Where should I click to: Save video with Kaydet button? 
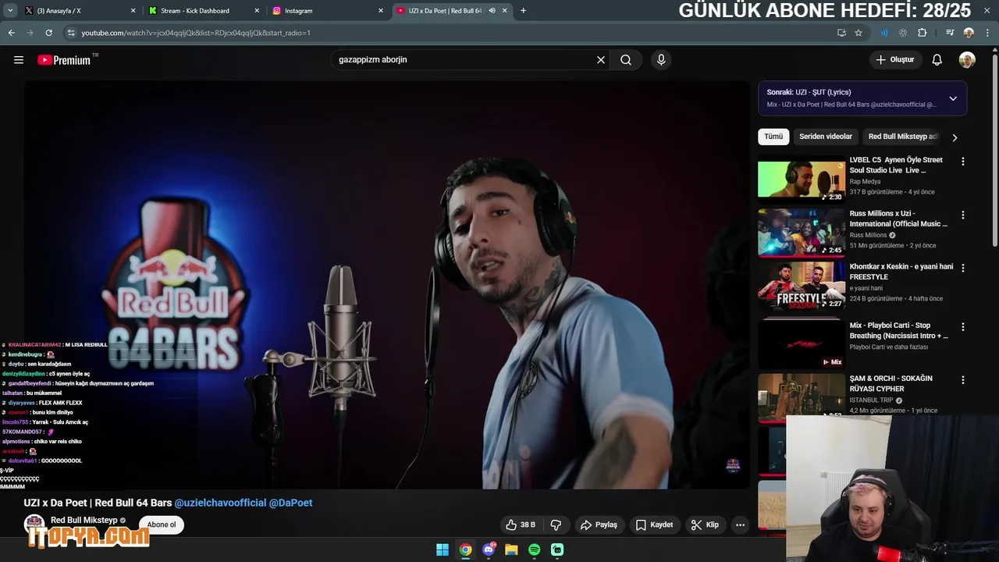tap(654, 525)
